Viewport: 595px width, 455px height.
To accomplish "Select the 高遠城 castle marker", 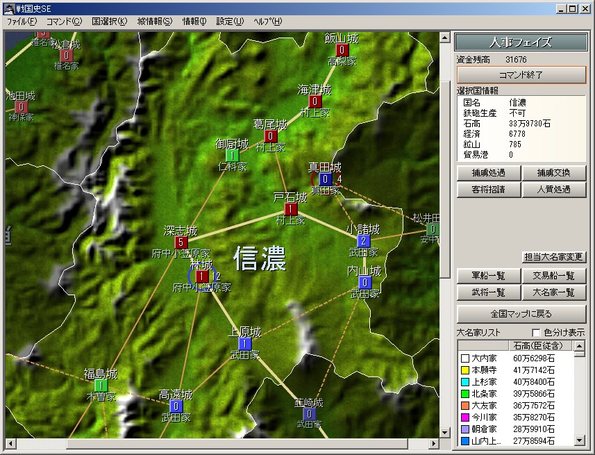I will (176, 406).
